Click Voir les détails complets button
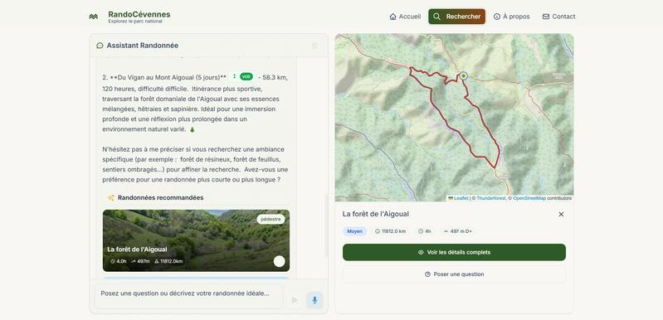663x320 pixels. 454,252
